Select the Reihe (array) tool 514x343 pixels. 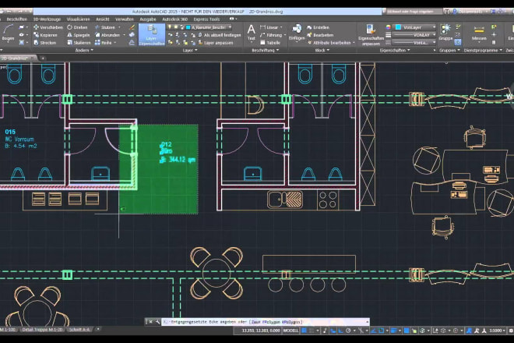click(104, 43)
